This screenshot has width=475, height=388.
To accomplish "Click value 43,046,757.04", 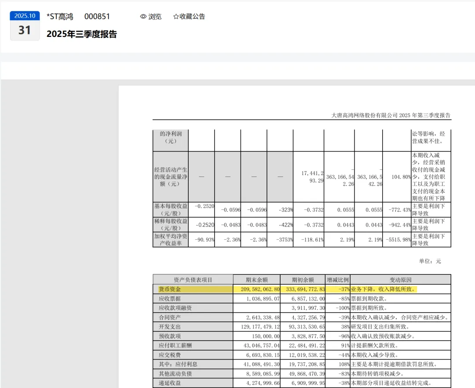I will (261, 345).
